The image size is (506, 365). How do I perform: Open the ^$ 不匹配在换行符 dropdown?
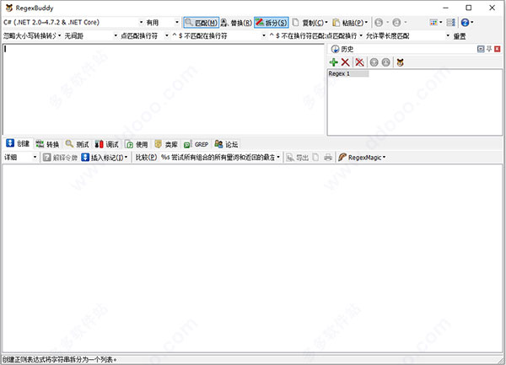(x=218, y=35)
